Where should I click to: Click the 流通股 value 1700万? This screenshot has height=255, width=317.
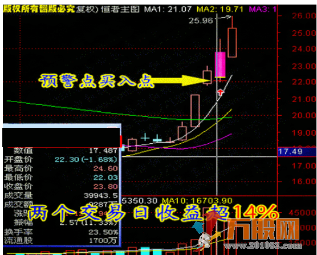(103, 241)
